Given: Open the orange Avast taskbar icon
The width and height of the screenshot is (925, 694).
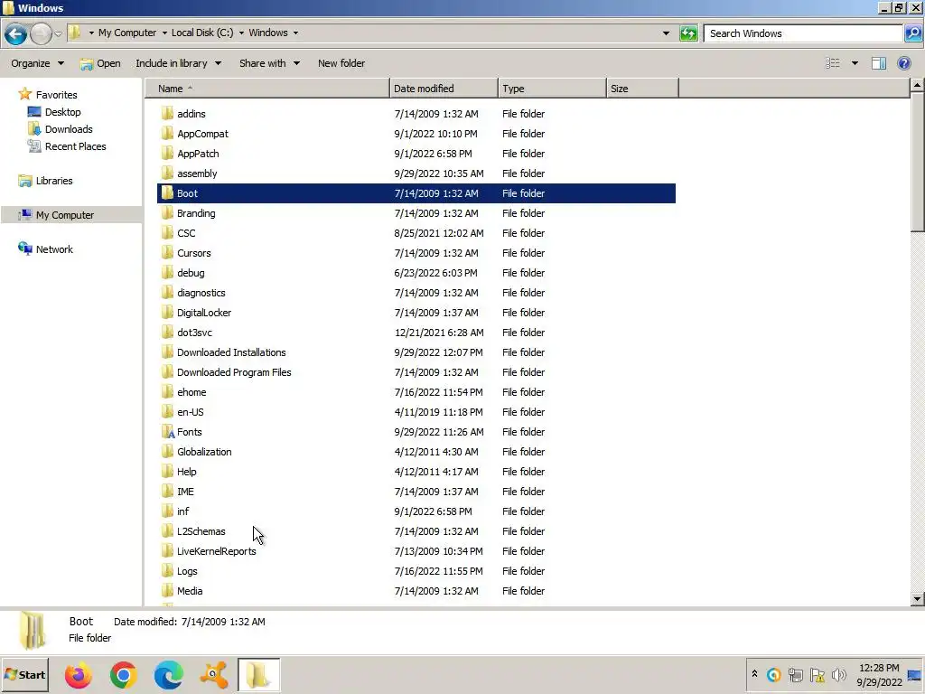Looking at the screenshot, I should coord(213,674).
